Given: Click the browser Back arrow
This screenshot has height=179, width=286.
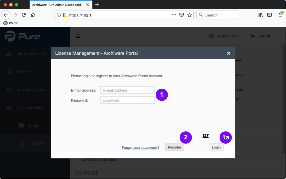Looking at the screenshot, I should (6, 15).
